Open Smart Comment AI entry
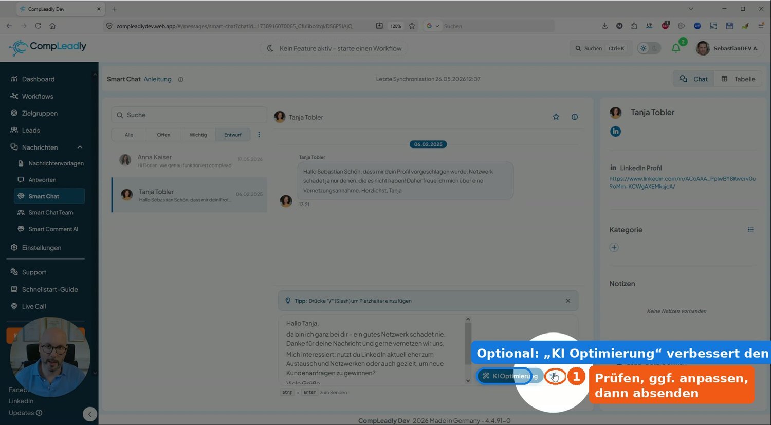The image size is (771, 425). pyautogui.click(x=53, y=229)
